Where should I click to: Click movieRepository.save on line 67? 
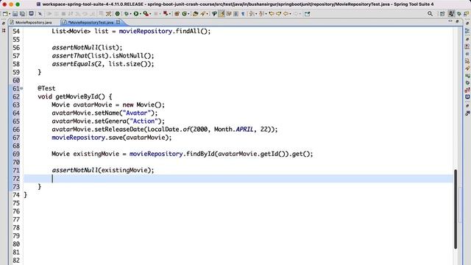[88, 138]
